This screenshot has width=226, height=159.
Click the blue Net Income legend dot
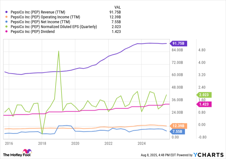coord(6,22)
